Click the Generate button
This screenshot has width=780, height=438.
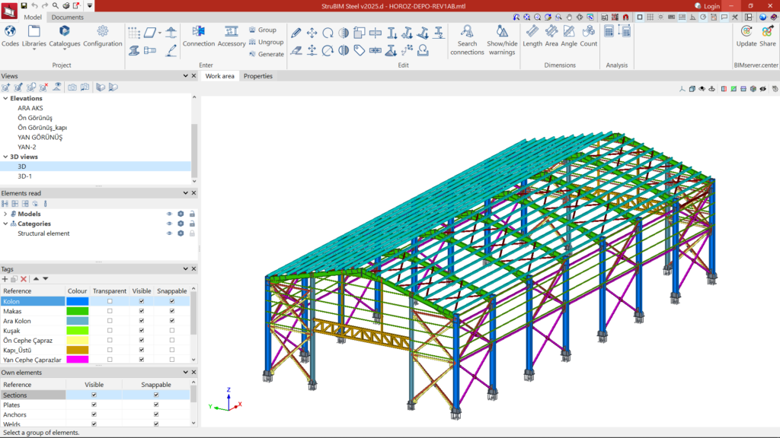coord(266,54)
